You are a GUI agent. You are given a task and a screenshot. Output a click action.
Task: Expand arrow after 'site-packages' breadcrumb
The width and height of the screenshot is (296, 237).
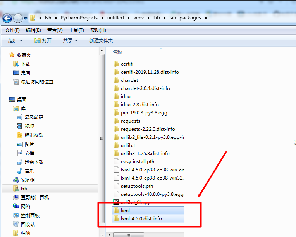206,18
